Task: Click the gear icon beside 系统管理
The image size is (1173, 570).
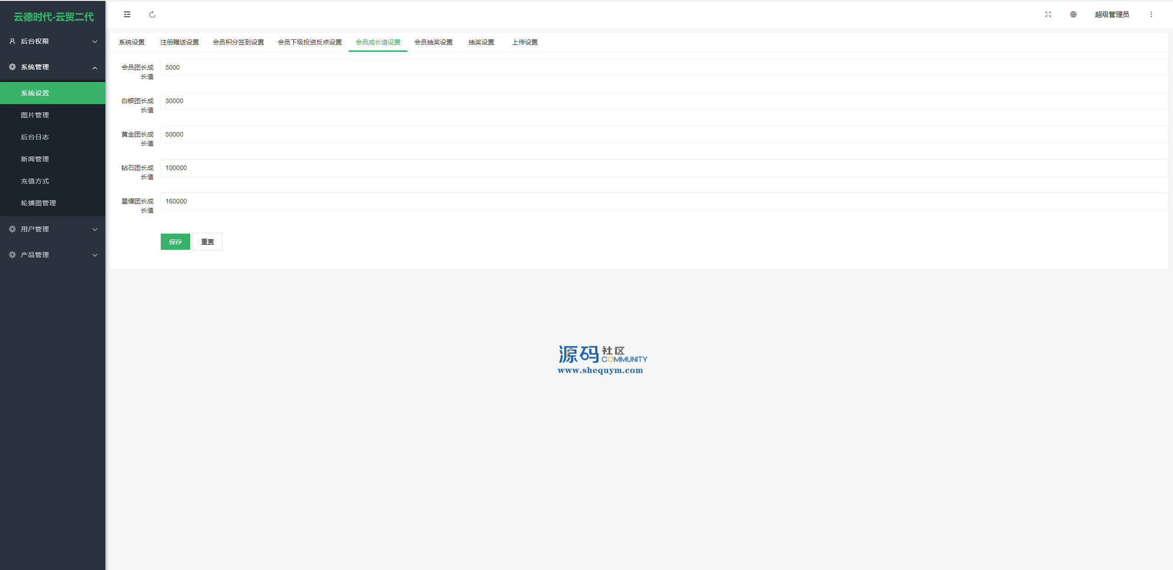Action: 12,67
